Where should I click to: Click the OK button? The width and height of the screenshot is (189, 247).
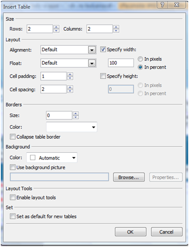130,232
